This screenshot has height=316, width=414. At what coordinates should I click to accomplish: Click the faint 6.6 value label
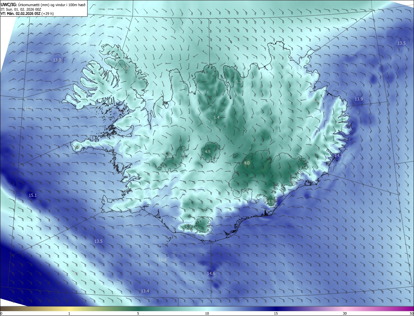click(316, 101)
